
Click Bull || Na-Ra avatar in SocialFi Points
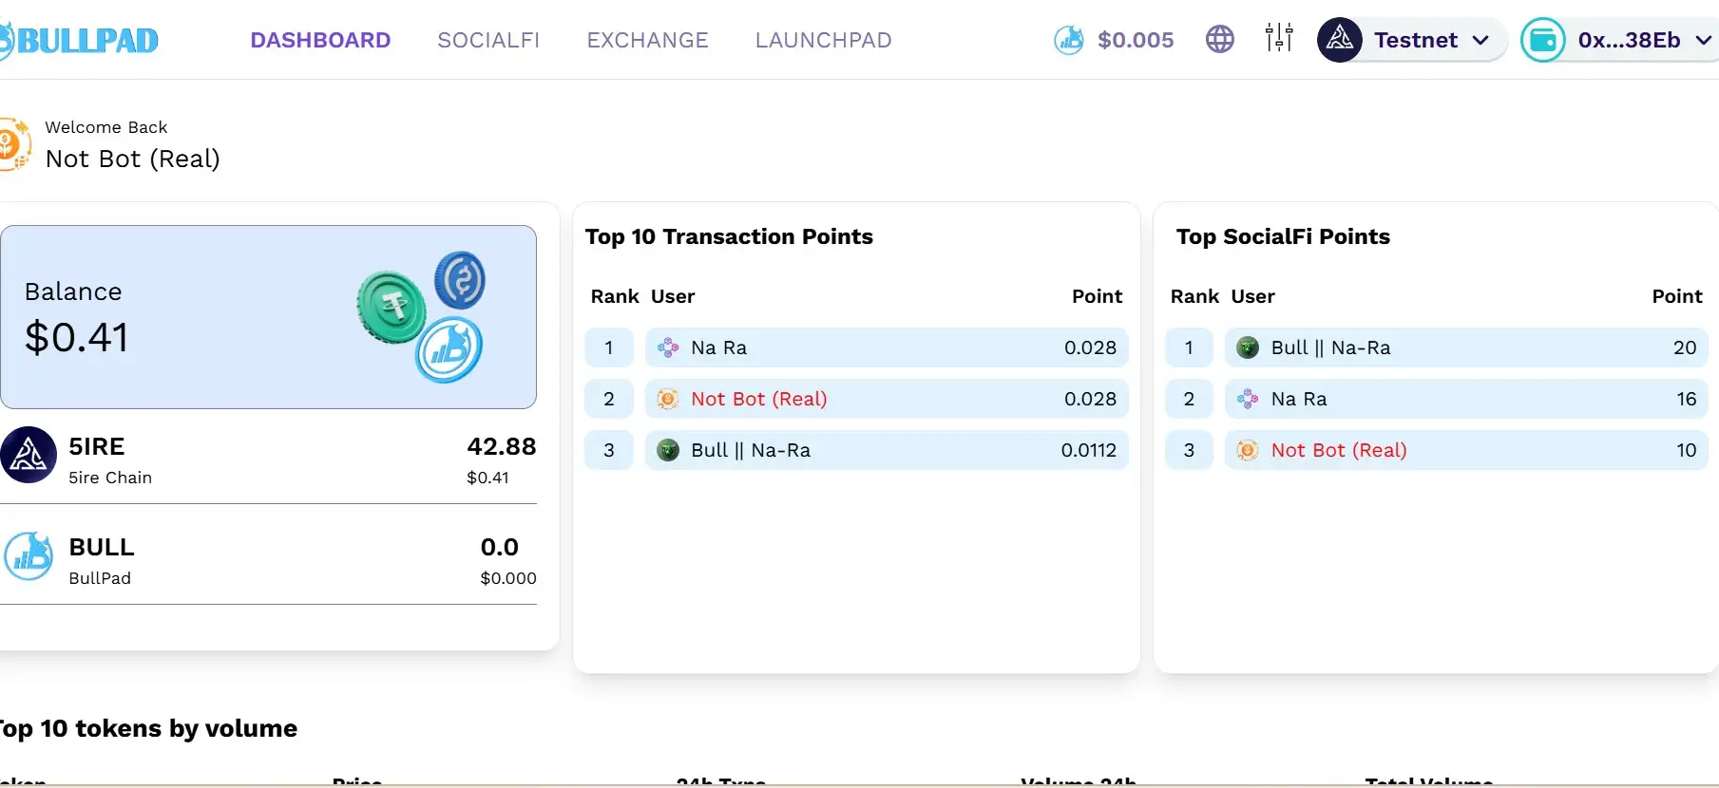1248,347
